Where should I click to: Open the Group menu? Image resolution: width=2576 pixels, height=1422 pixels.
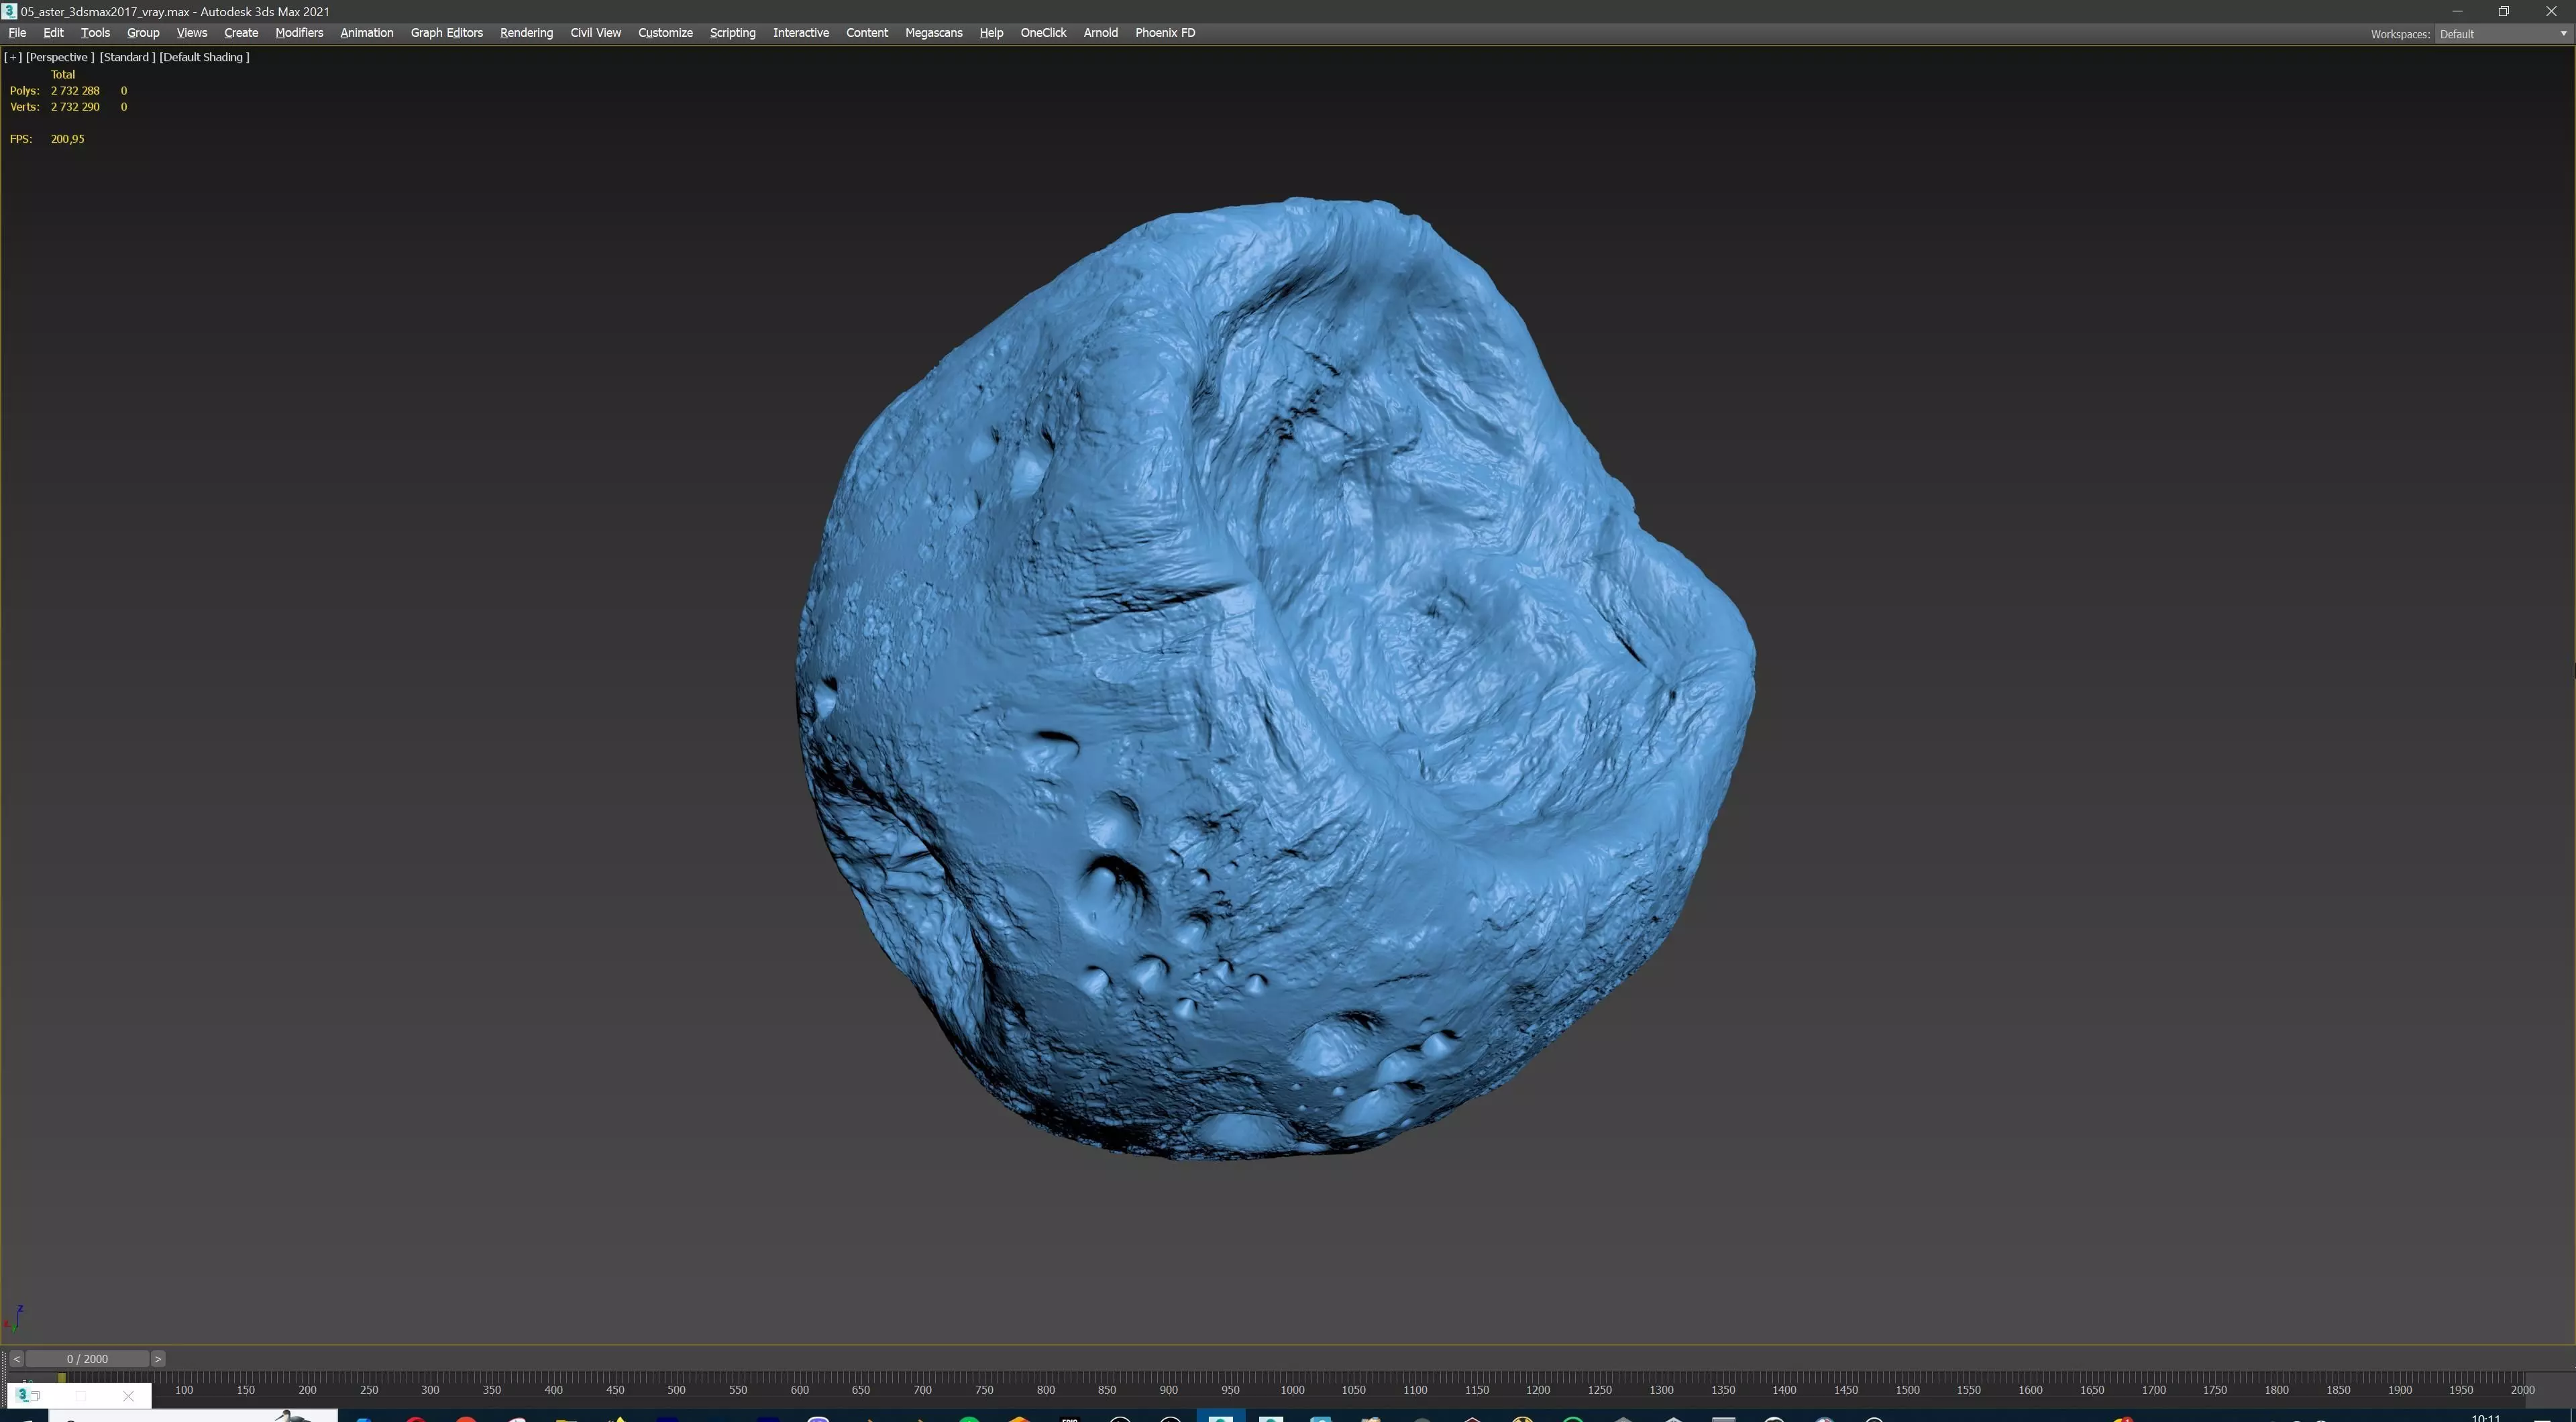pos(143,33)
